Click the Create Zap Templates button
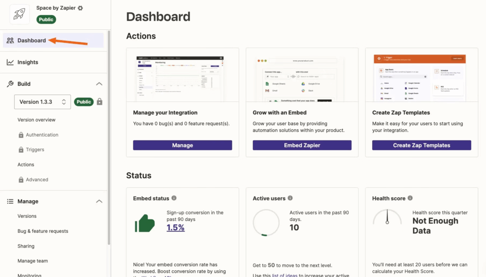 421,145
